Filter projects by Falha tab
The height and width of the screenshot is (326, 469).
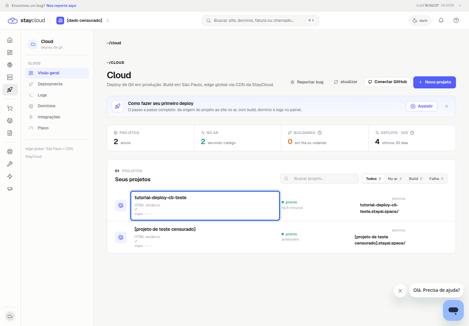tap(436, 179)
